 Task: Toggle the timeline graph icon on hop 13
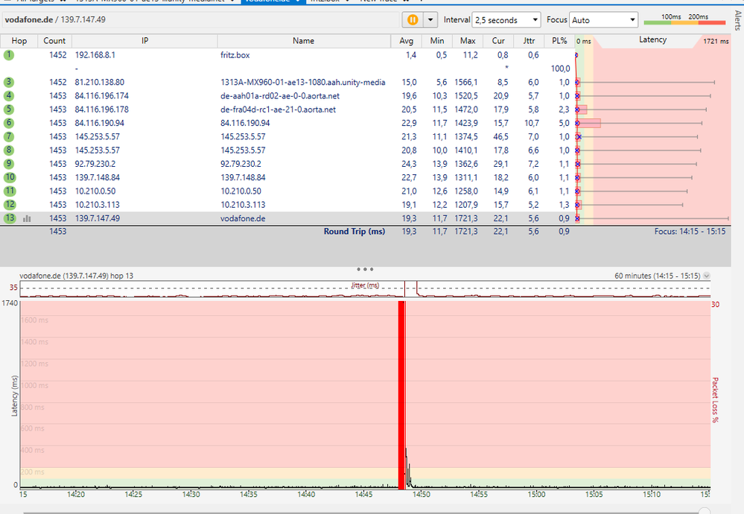click(x=27, y=219)
